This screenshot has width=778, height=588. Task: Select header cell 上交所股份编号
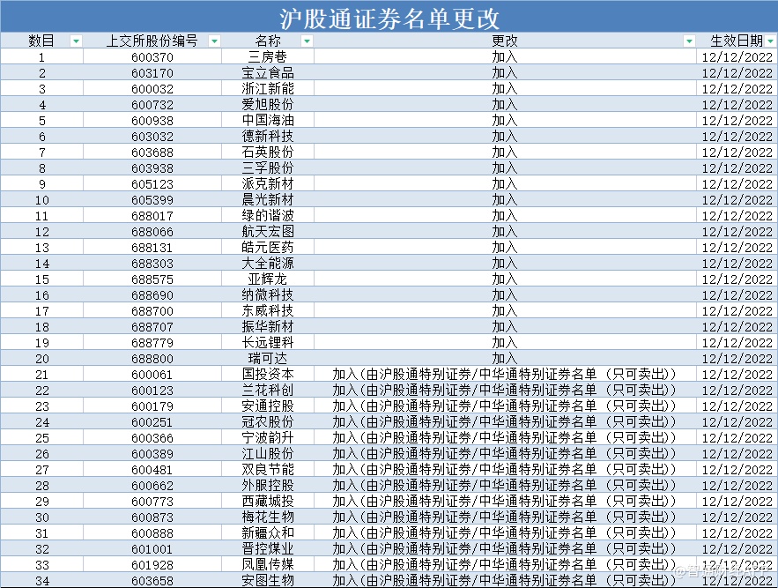coord(152,41)
